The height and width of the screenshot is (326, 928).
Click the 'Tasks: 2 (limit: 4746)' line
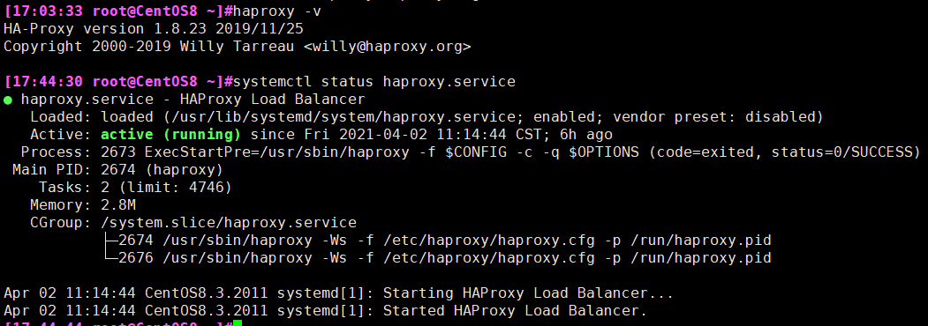tap(135, 188)
